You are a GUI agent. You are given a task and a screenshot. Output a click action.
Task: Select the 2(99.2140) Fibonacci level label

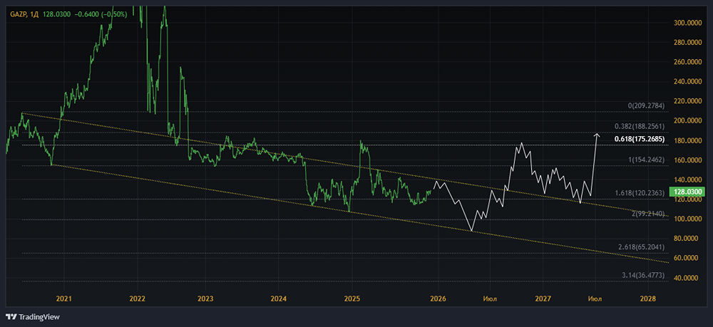point(647,213)
